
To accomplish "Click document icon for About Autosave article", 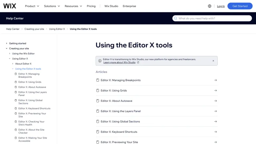I will click(x=98, y=101).
